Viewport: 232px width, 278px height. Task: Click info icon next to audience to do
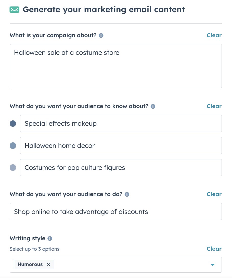tap(127, 194)
